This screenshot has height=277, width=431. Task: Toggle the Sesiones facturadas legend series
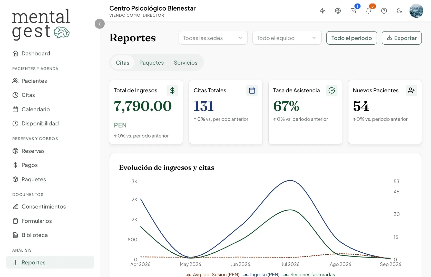pyautogui.click(x=309, y=274)
